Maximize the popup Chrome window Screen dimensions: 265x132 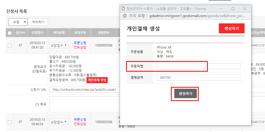coord(233,9)
